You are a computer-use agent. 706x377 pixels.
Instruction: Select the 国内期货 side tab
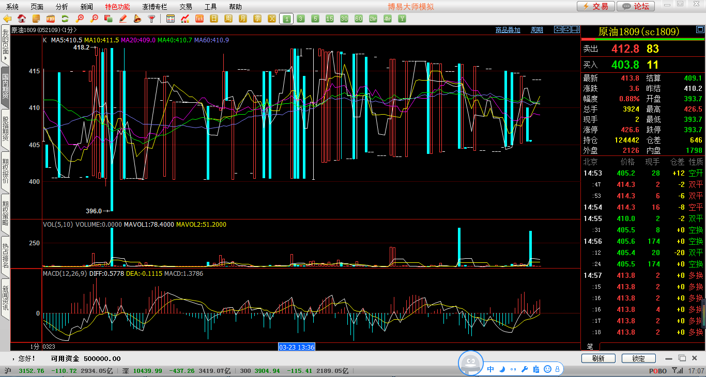(x=5, y=86)
